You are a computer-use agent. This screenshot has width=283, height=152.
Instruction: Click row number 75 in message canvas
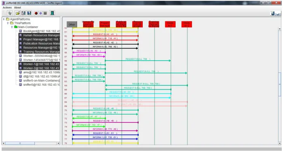click(x=66, y=131)
